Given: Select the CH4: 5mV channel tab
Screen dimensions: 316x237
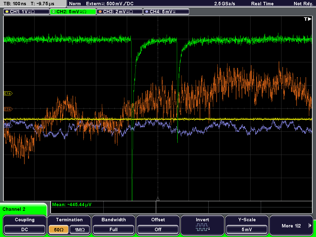Looking at the screenshot, I should [166, 12].
